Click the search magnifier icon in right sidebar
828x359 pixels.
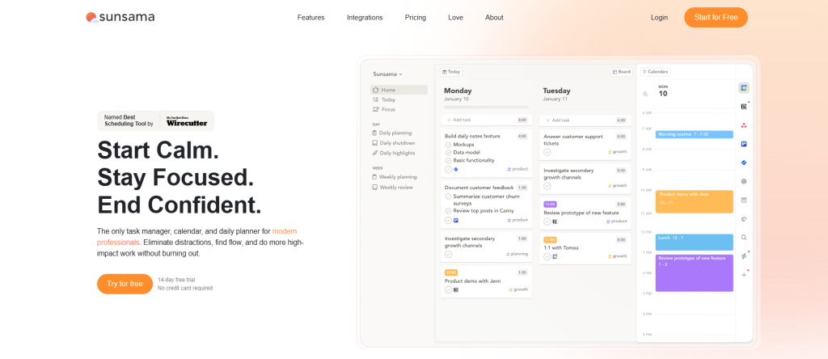coord(743,238)
